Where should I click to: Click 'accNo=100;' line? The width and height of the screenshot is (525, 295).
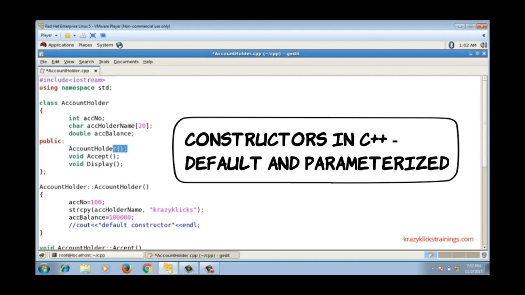[87, 202]
